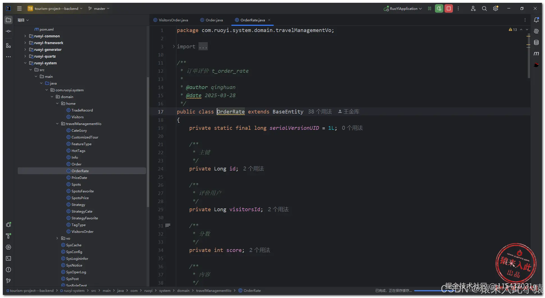This screenshot has width=545, height=298.
Task: Rerun RuoYiApplication
Action: (x=439, y=8)
